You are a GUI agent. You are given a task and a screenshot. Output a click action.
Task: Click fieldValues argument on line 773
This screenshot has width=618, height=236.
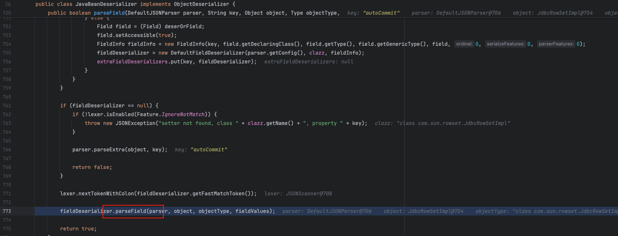[x=252, y=211]
